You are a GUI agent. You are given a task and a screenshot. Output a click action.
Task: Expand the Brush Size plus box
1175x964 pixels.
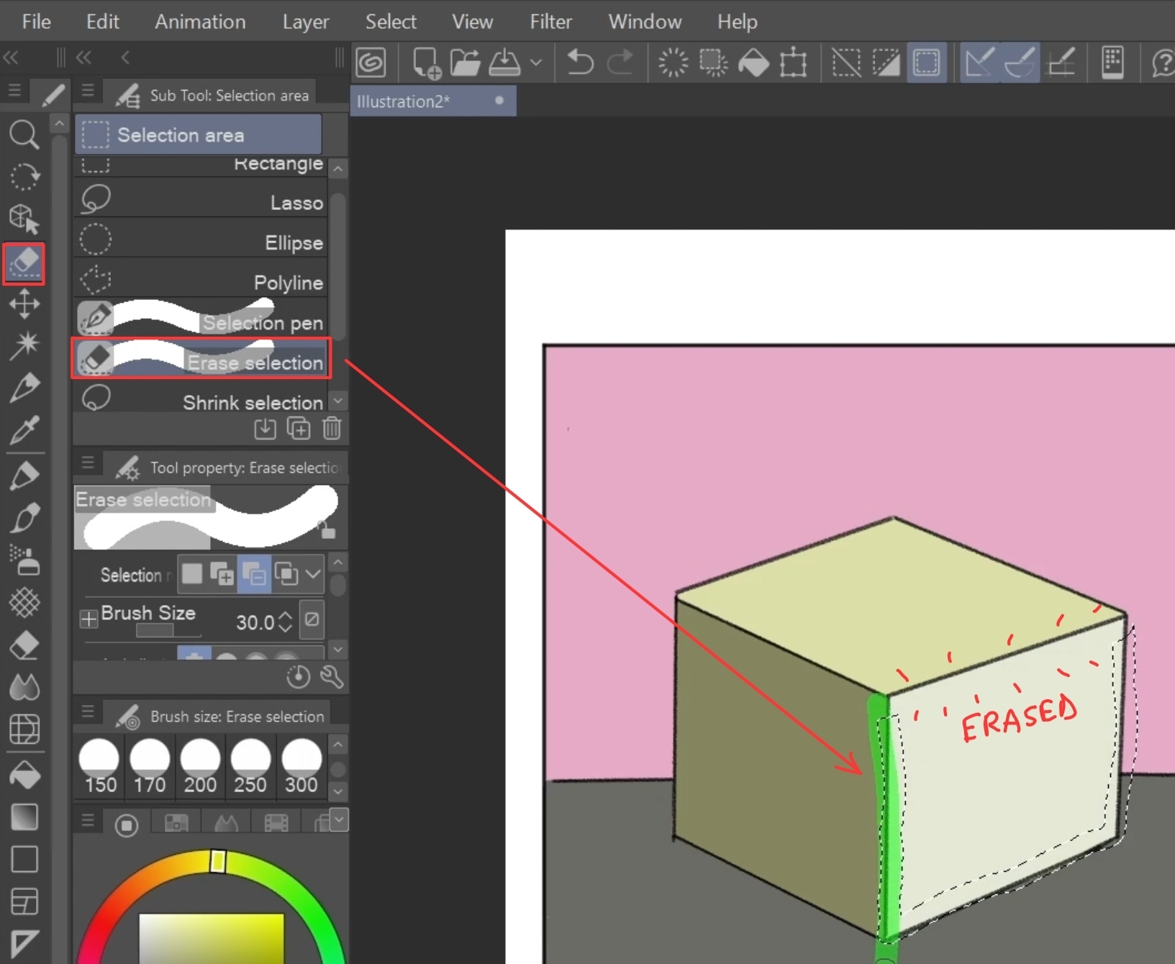point(89,619)
